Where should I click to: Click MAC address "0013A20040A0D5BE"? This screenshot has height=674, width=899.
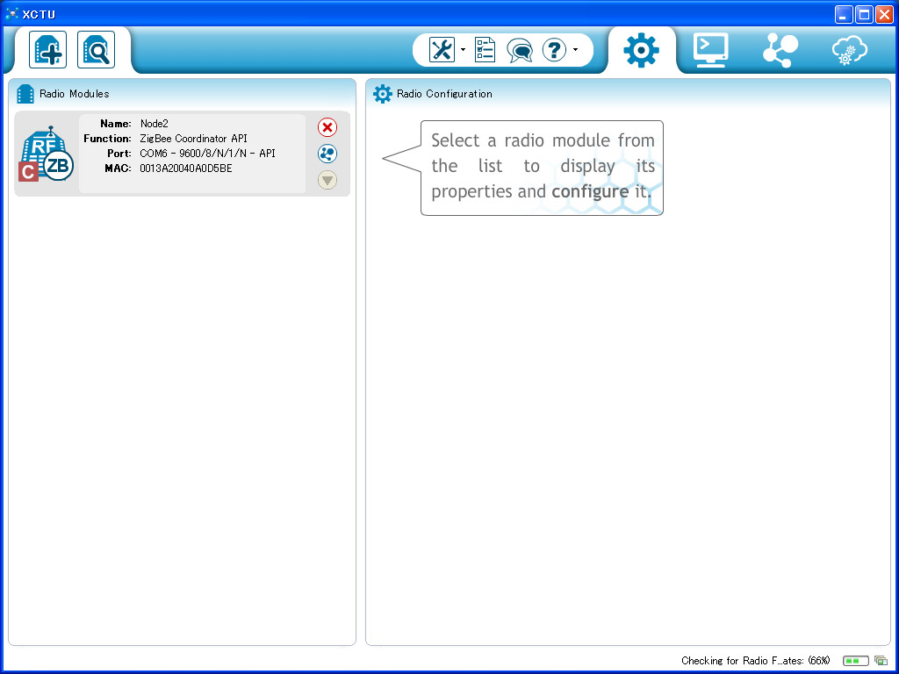pos(186,168)
